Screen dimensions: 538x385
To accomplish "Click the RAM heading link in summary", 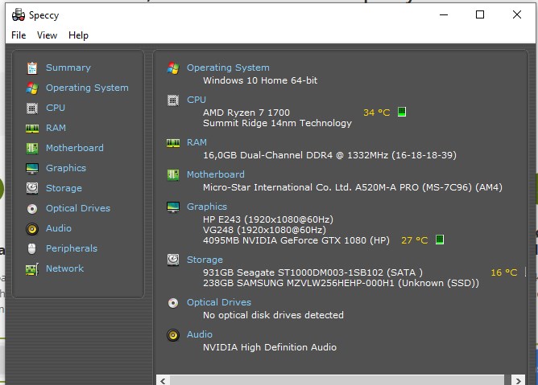I will [x=197, y=142].
